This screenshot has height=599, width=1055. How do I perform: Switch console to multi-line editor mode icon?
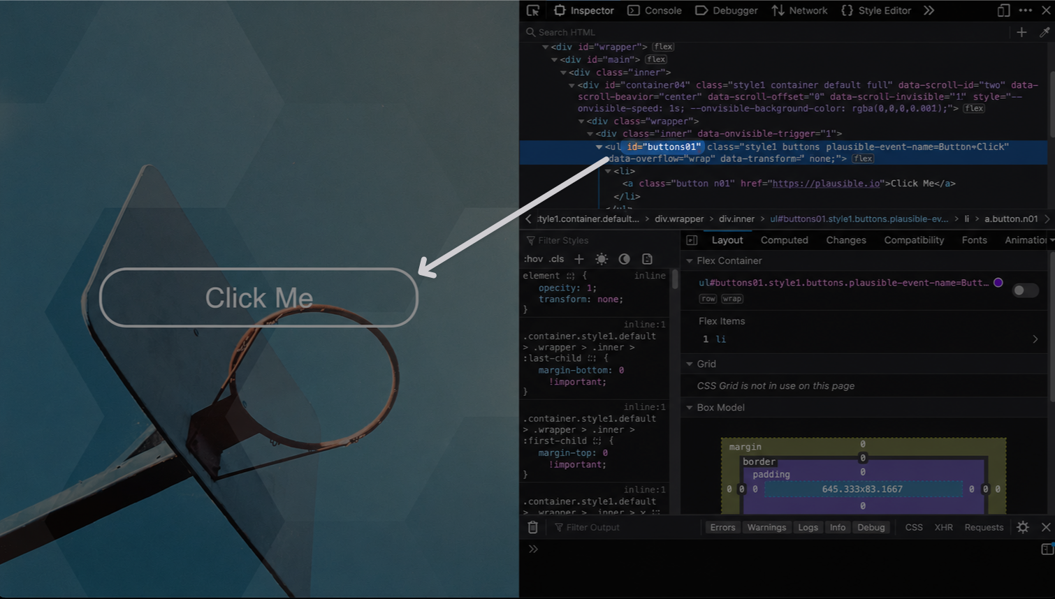point(1047,549)
